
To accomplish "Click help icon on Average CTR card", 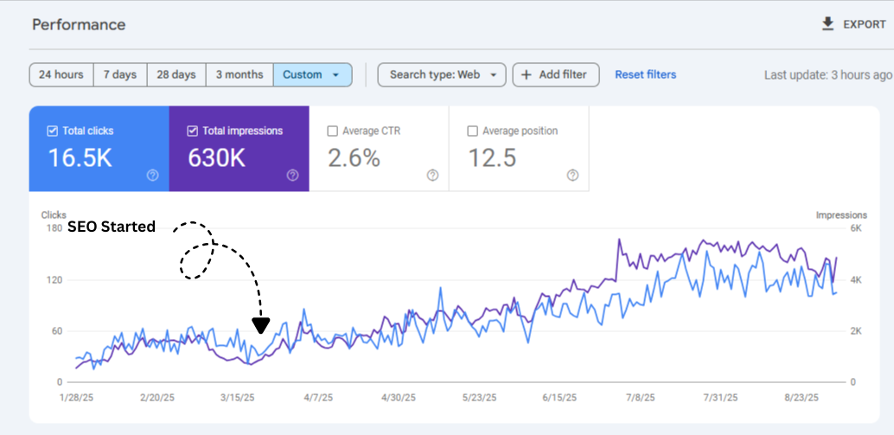I will 432,175.
